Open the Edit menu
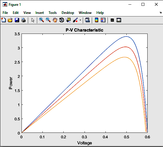 point(16,13)
